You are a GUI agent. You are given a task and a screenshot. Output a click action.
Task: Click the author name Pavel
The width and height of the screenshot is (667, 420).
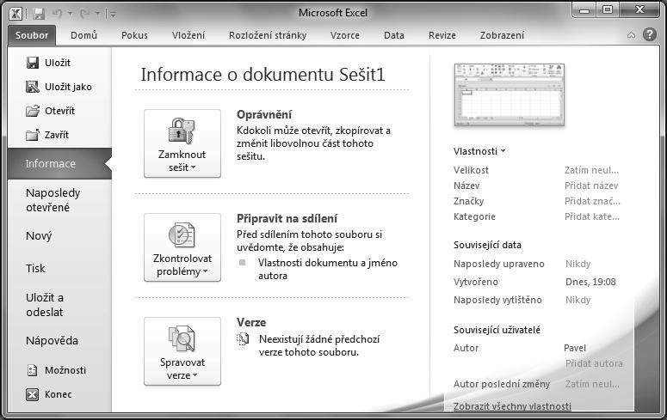point(575,348)
